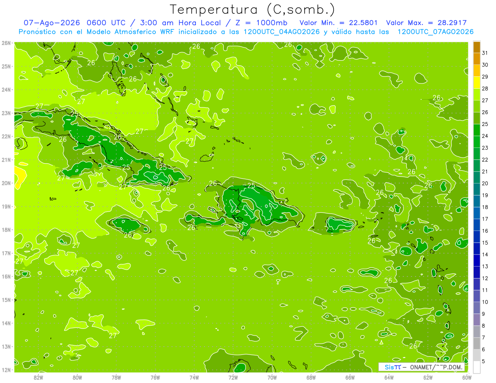Click the ONAMET/P.DOM. logo box
Viewport: 496px width, 383px height.
(x=422, y=367)
